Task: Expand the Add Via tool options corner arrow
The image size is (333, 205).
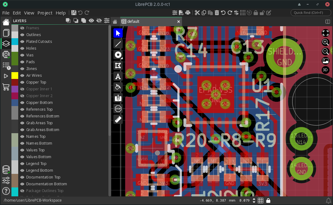Action: tap(122, 58)
